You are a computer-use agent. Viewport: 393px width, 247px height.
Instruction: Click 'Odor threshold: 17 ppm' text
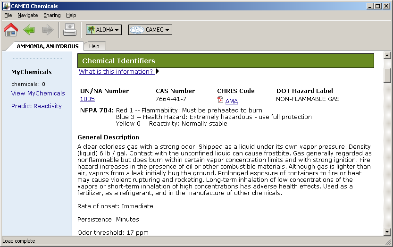click(113, 233)
